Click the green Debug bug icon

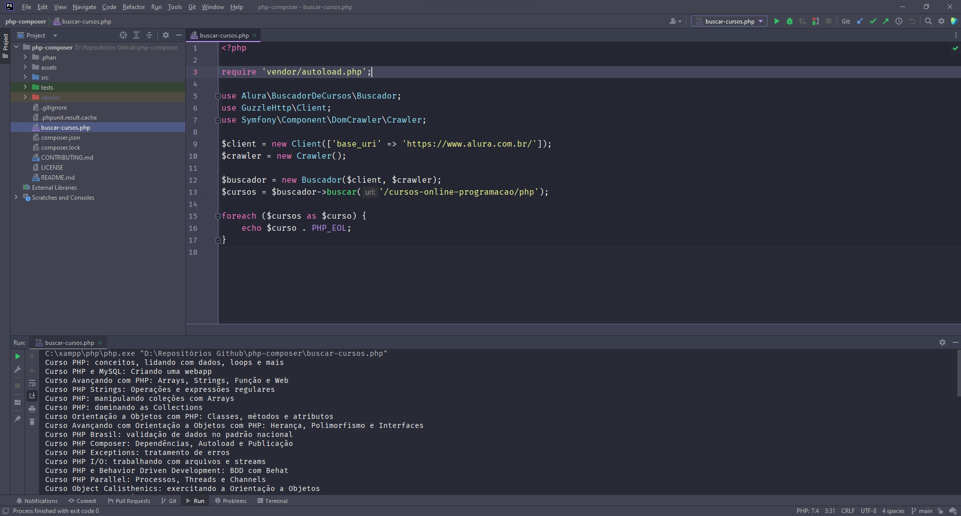click(790, 22)
